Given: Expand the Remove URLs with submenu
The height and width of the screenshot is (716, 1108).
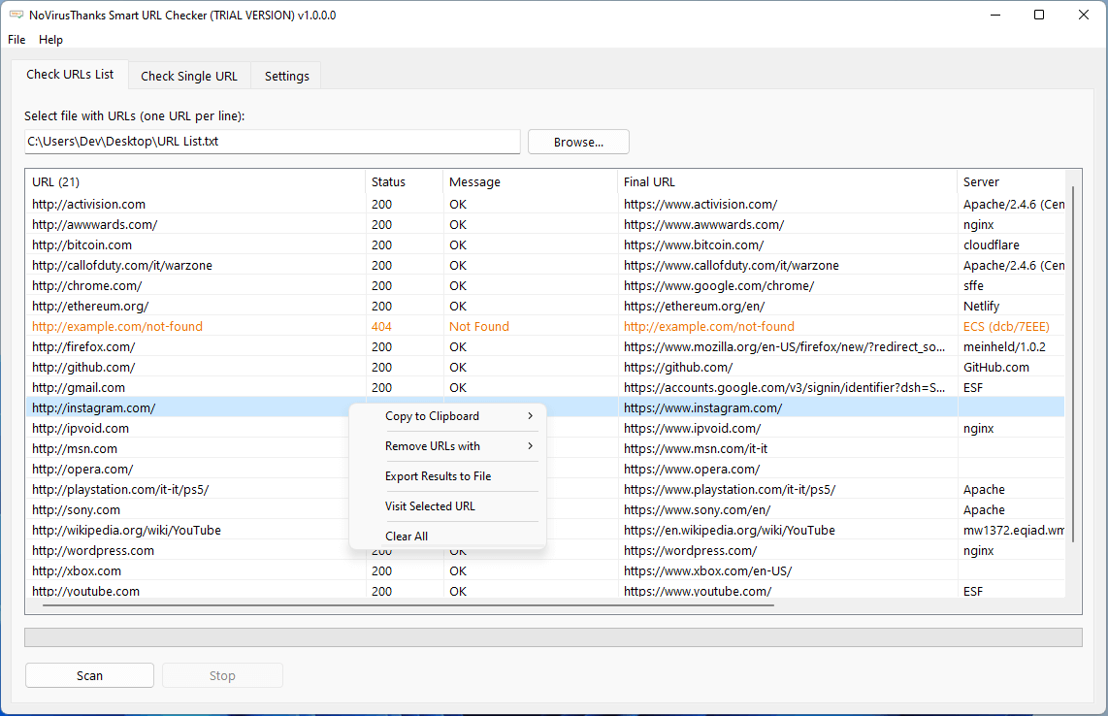Looking at the screenshot, I should point(434,445).
